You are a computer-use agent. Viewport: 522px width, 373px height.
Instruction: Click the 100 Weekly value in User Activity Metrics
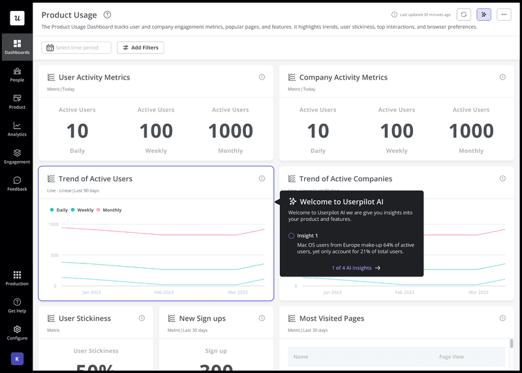click(x=156, y=131)
